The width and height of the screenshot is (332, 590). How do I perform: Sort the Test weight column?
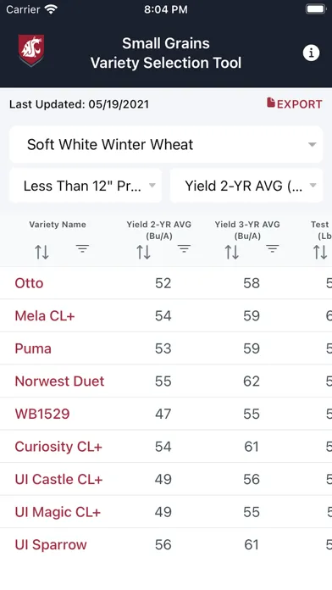tap(320, 252)
